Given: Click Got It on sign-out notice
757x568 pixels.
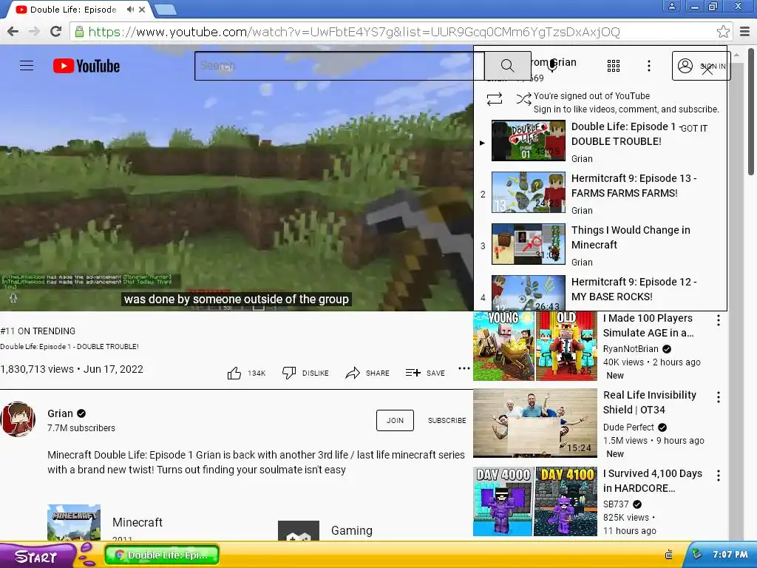Looking at the screenshot, I should coord(693,129).
